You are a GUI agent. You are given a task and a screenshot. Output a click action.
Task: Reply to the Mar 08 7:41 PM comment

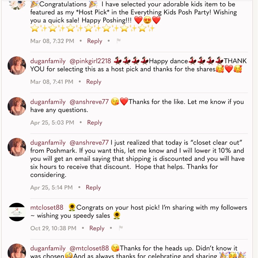pos(94,82)
